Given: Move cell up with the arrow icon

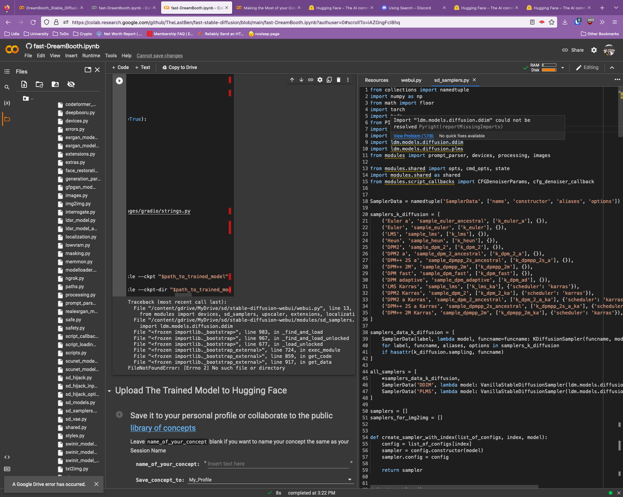Looking at the screenshot, I should [292, 80].
